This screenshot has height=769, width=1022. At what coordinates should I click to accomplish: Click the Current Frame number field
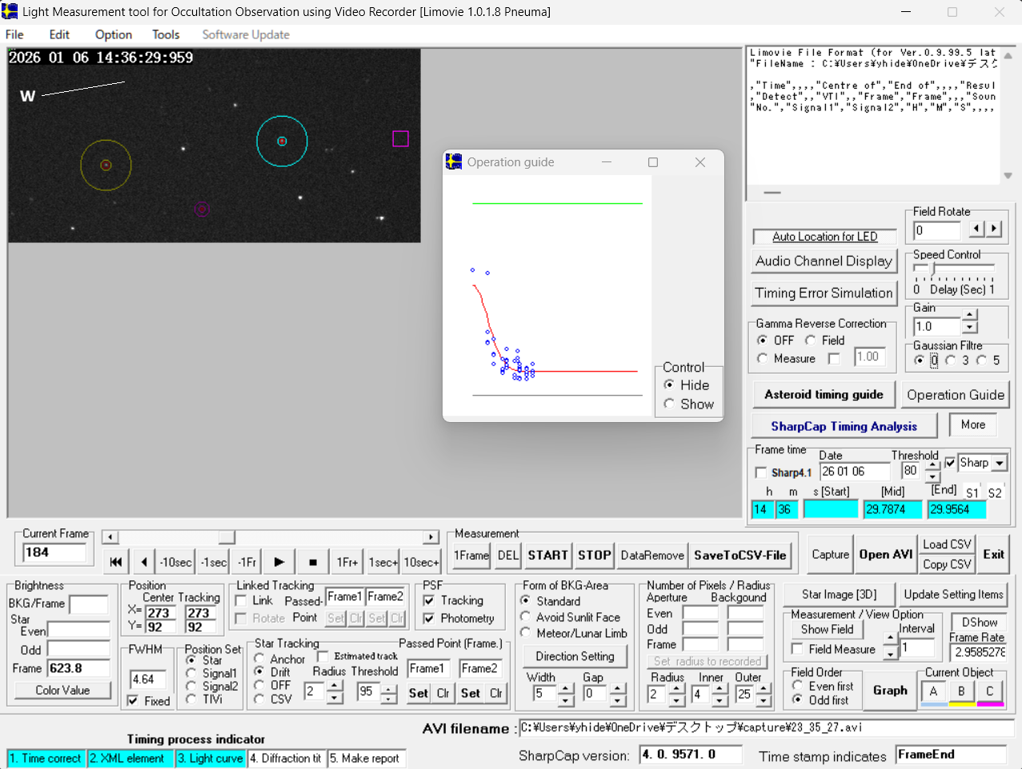[54, 552]
